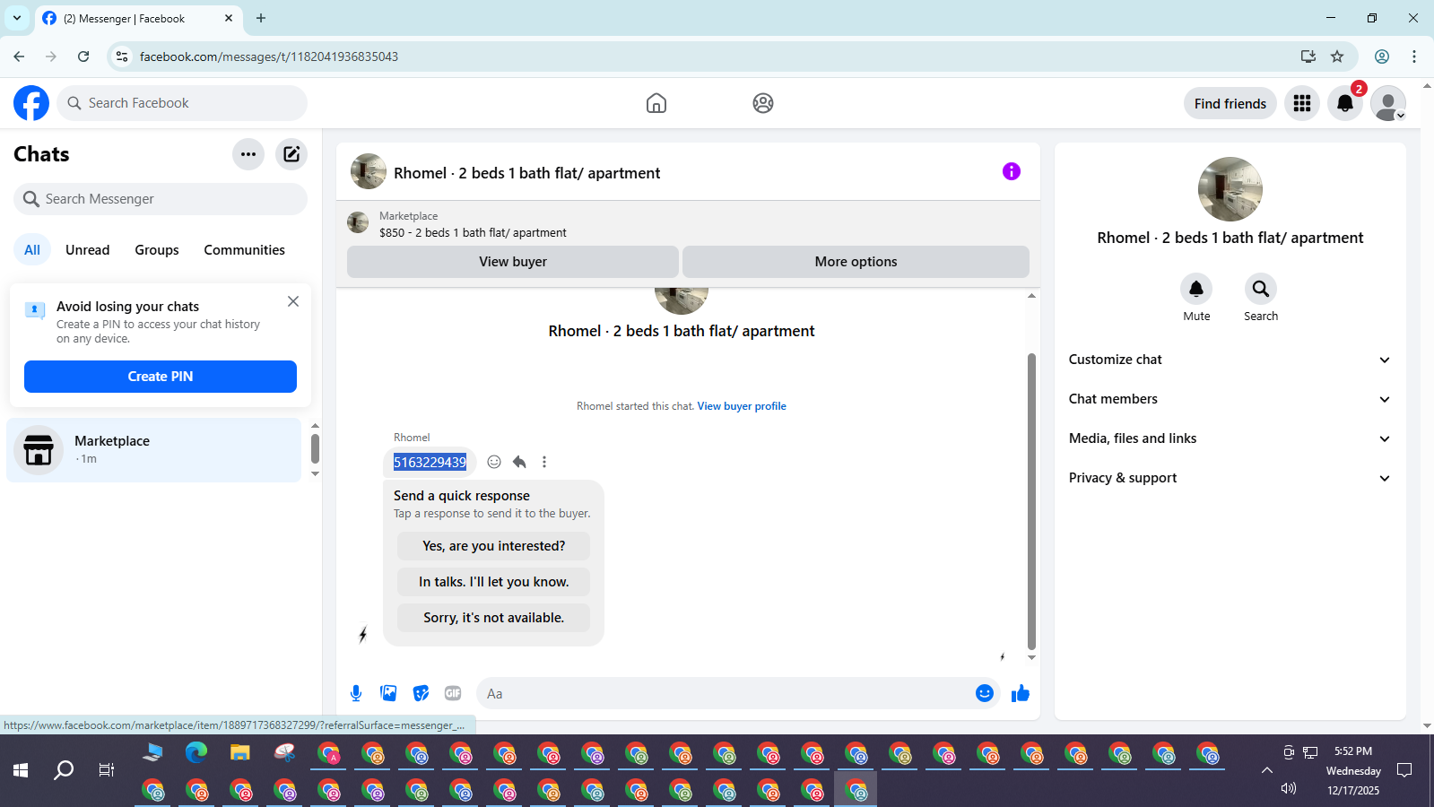Click the listing thumbnail in Marketplace banner
This screenshot has height=807, width=1434.
coord(358,222)
